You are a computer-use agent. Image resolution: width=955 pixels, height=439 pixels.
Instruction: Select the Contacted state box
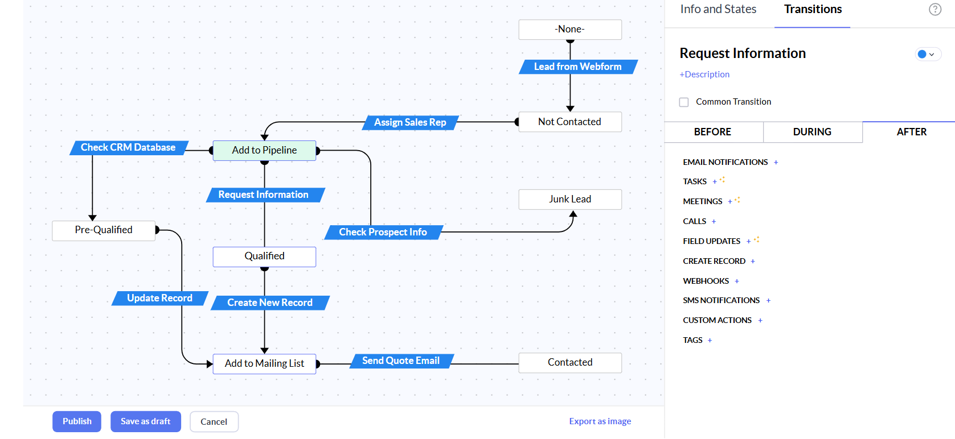tap(570, 363)
